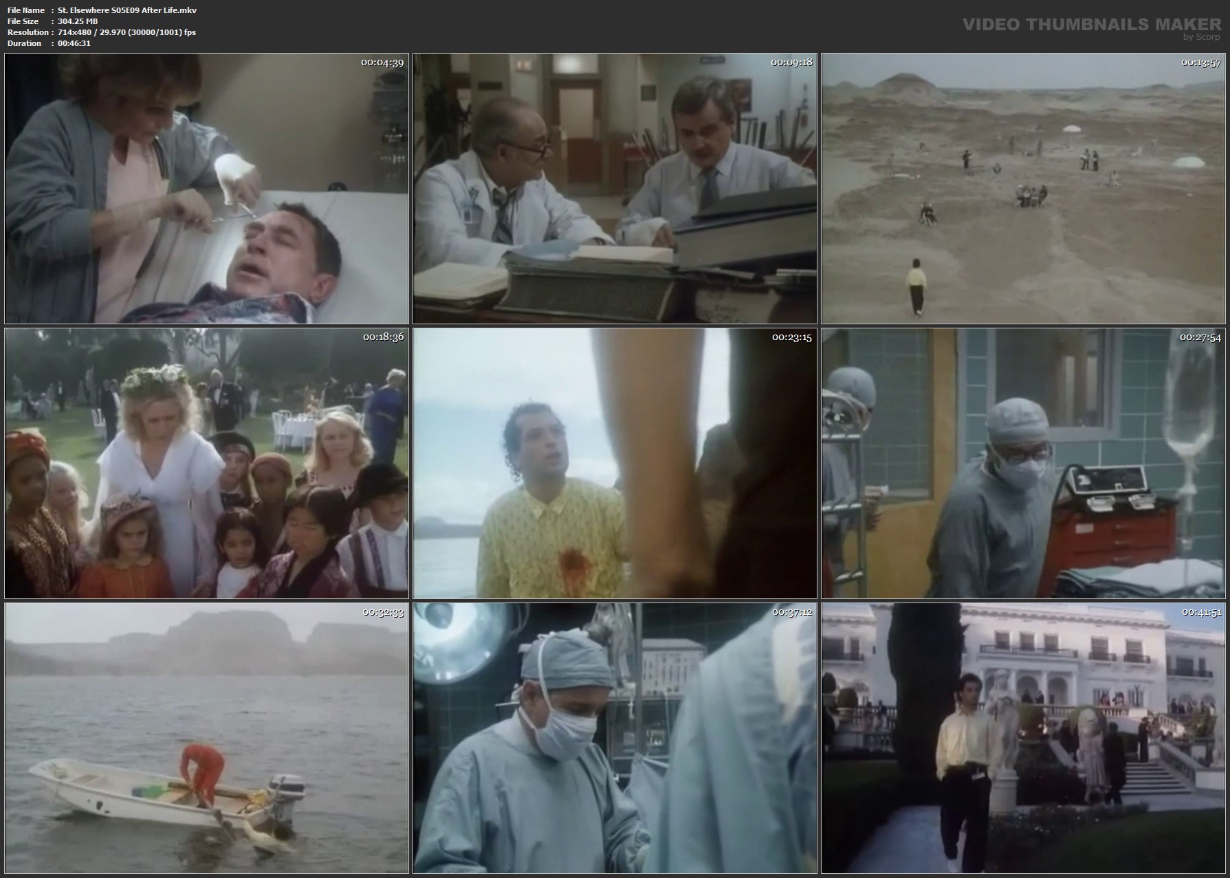Select resolution value 714x480 / 29.970 fps
This screenshot has height=878, width=1230.
tap(127, 32)
